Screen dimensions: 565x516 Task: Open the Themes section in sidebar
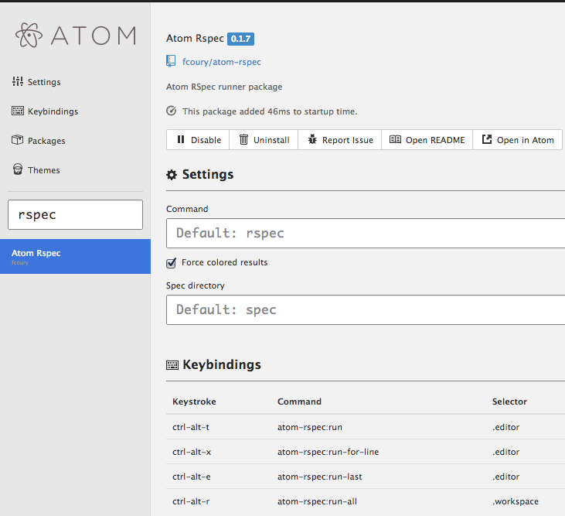point(43,170)
